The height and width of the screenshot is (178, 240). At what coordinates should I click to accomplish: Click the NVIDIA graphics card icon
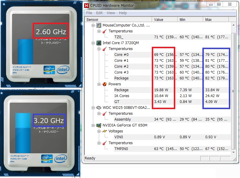pos(99,125)
